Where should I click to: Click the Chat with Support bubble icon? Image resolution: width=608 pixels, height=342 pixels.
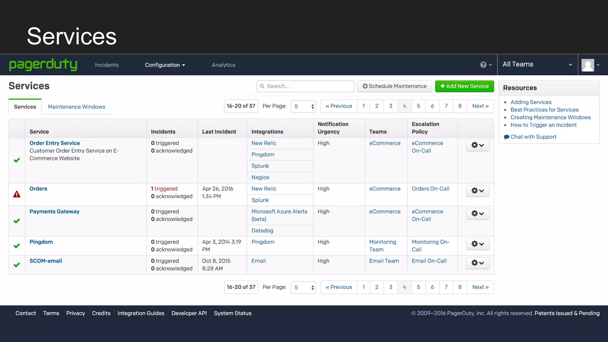[506, 137]
